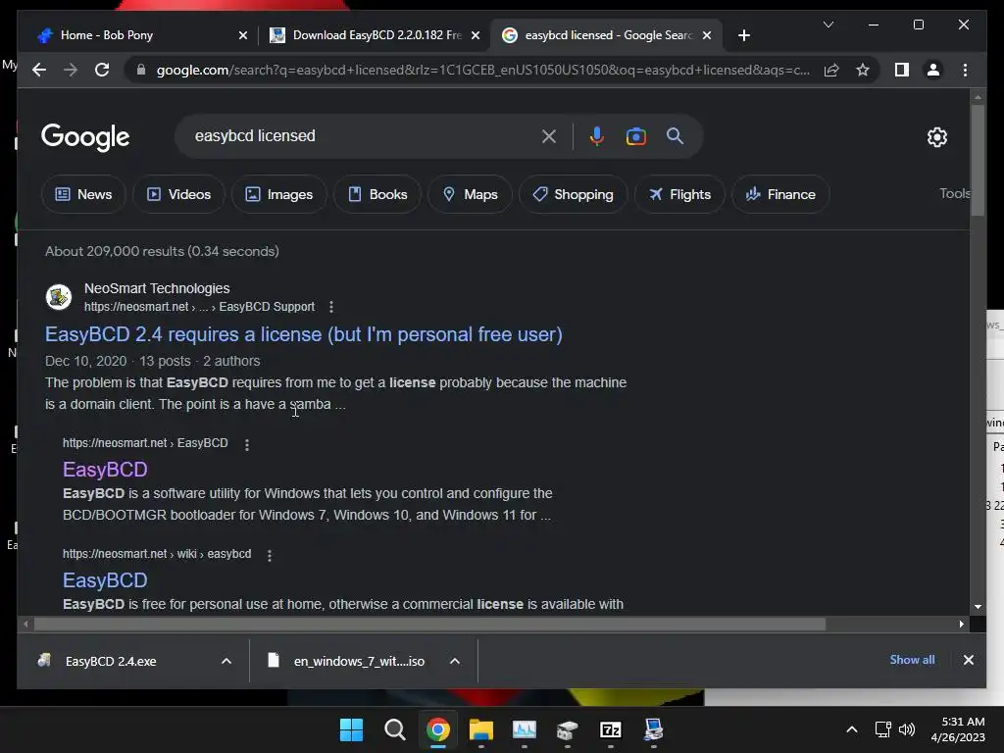
Task: Switch to Download EasyBCD 2.2.0.182 tab
Action: [x=376, y=35]
